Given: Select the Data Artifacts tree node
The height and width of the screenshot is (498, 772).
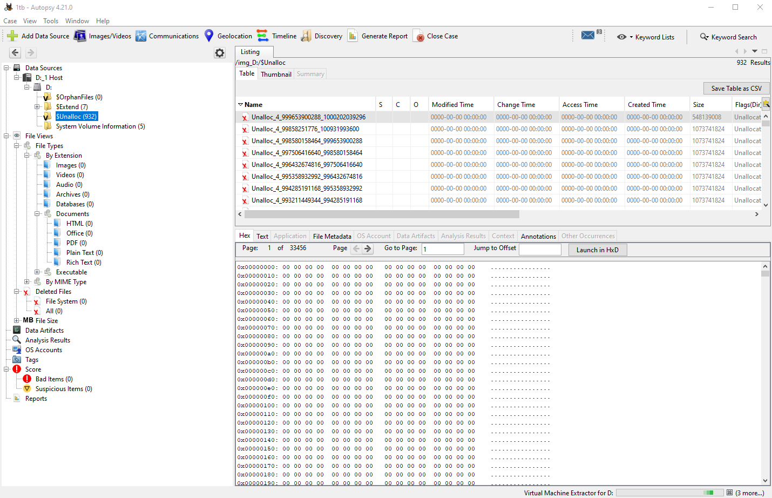Looking at the screenshot, I should (44, 331).
